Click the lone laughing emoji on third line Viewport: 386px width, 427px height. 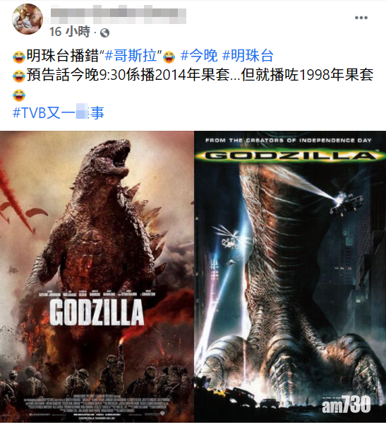19,95
